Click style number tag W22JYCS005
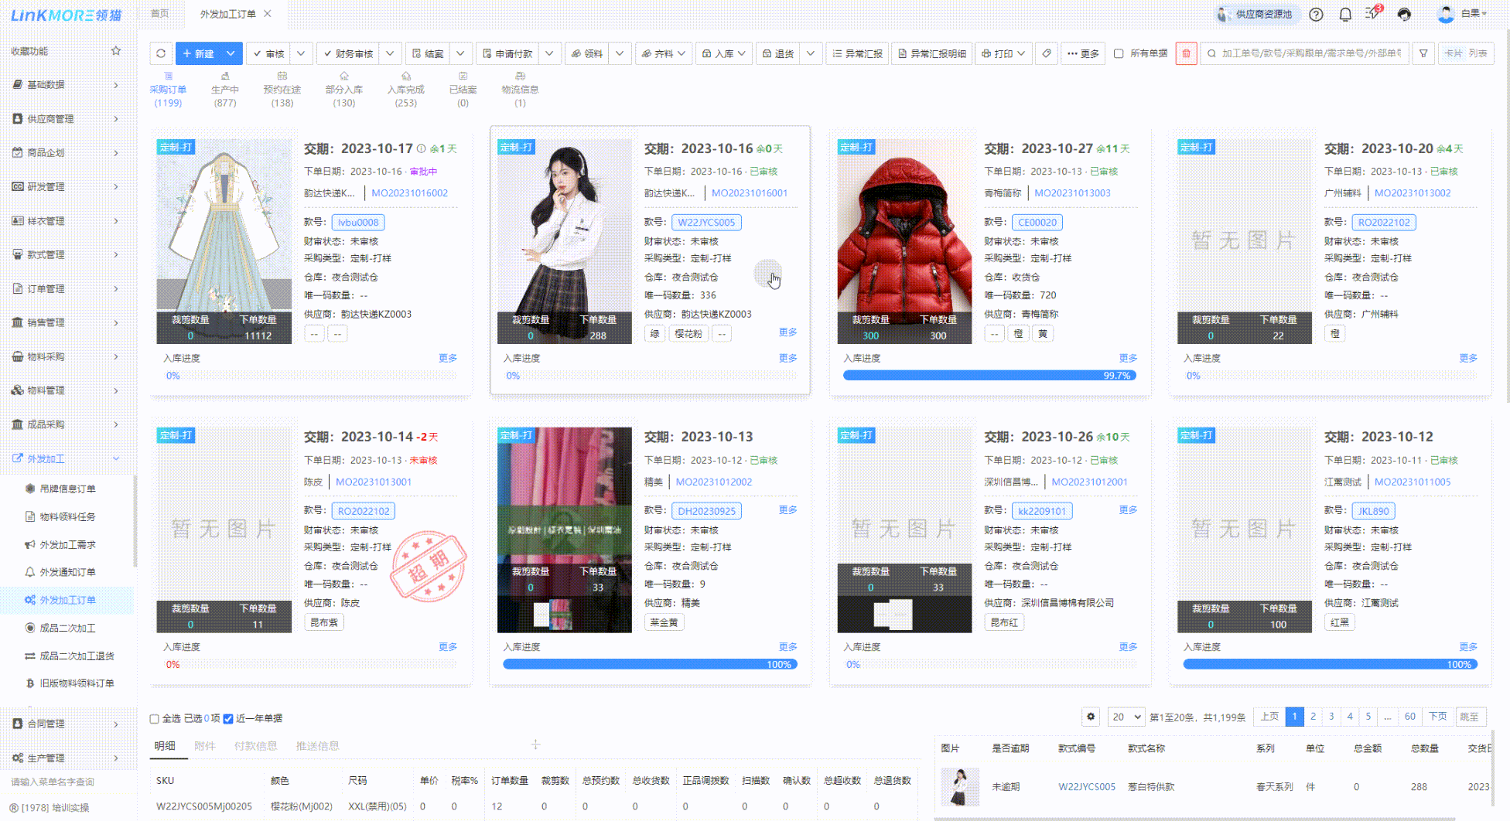Viewport: 1510px width, 821px height. tap(706, 222)
